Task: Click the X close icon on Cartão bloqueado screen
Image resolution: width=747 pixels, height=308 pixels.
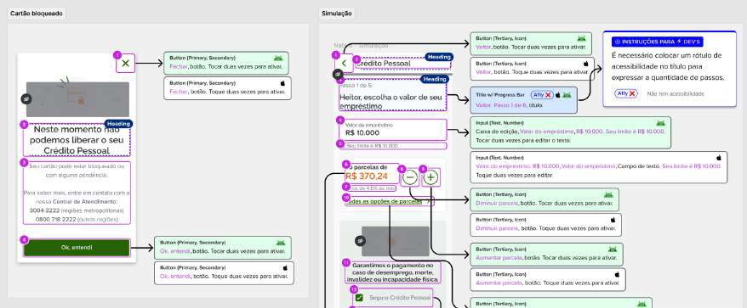Action: pyautogui.click(x=126, y=64)
